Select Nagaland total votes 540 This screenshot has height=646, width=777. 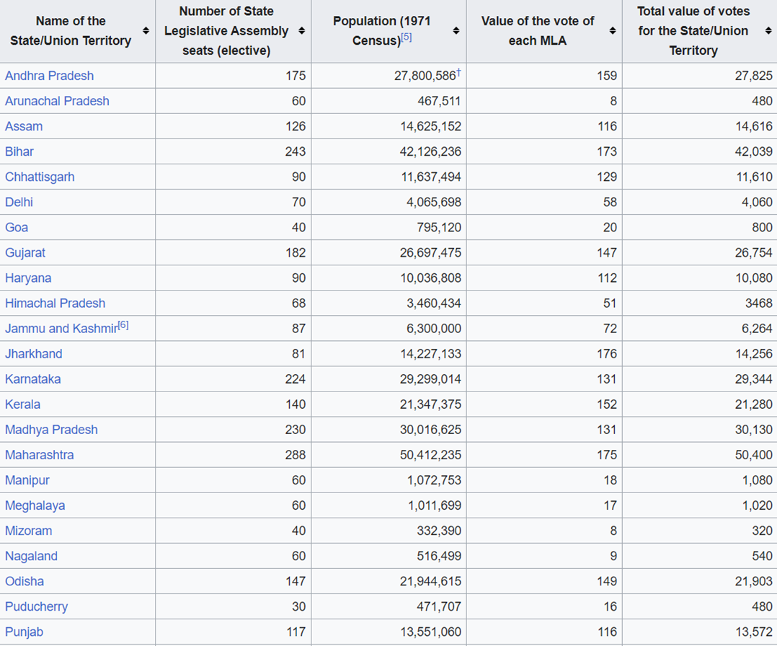pos(762,557)
